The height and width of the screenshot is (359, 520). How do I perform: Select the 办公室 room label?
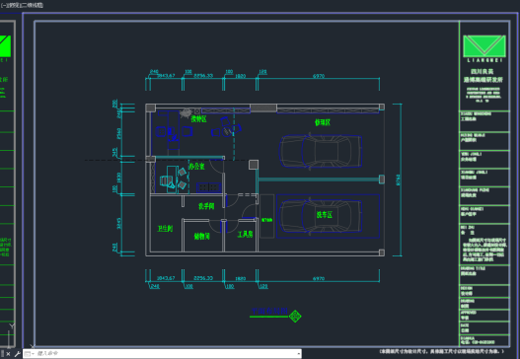click(196, 167)
